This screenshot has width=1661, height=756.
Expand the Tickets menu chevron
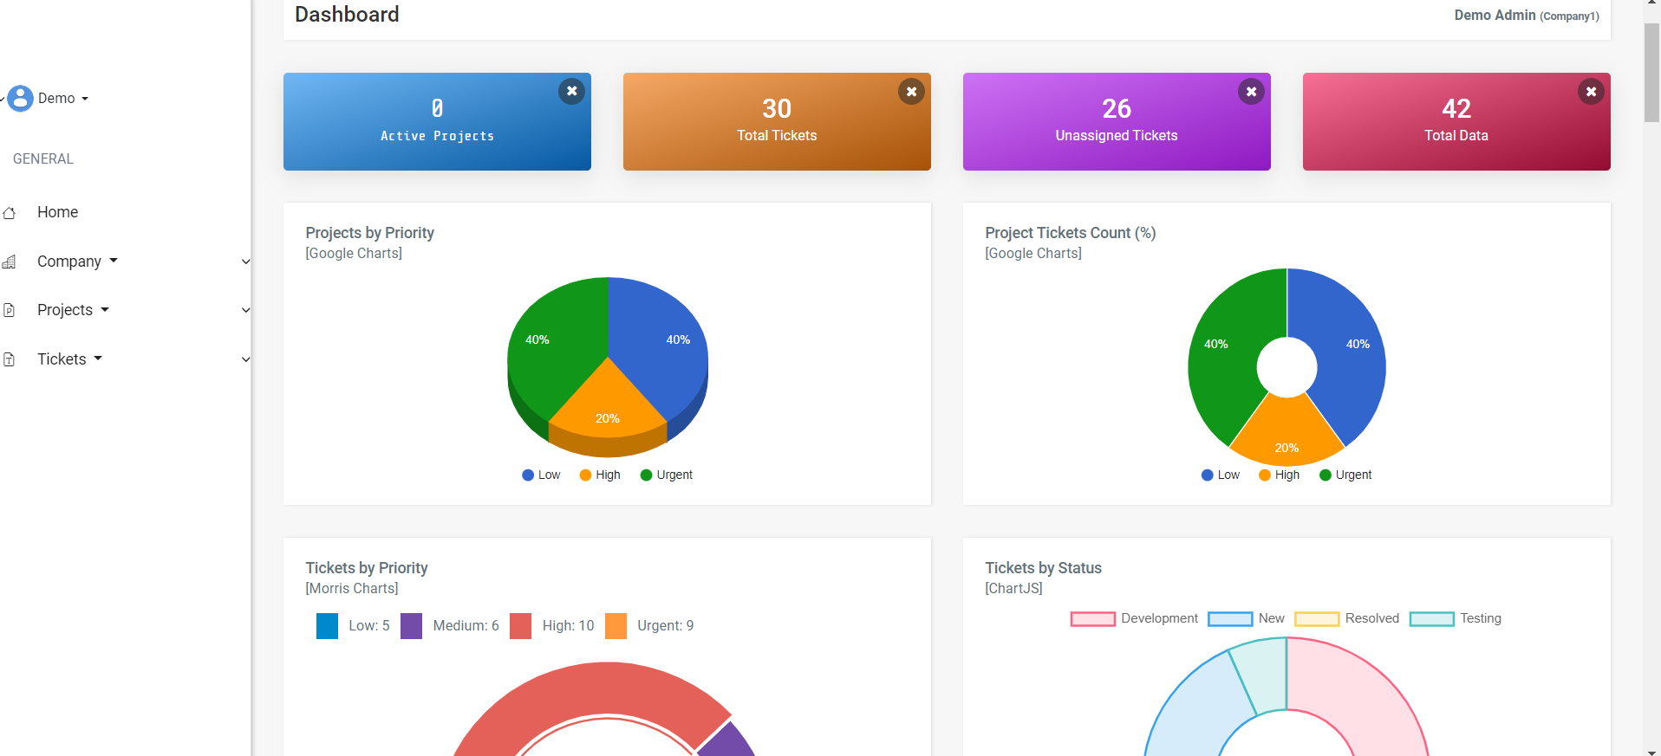[x=246, y=359]
